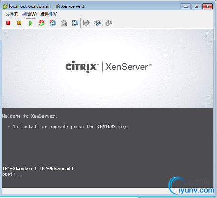The image size is (217, 198).
Task: Close the Xen-server1 console window
Action: point(208,6)
